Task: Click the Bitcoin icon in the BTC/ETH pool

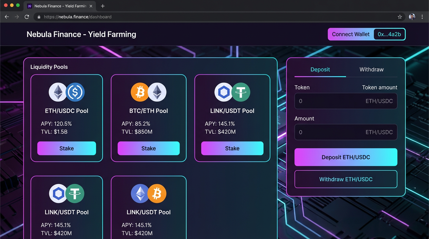Action: pyautogui.click(x=140, y=92)
